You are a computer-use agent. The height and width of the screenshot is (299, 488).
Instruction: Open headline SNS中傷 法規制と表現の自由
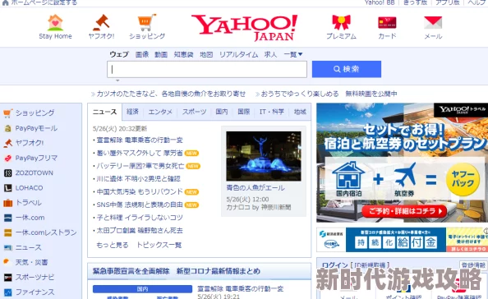click(x=140, y=205)
